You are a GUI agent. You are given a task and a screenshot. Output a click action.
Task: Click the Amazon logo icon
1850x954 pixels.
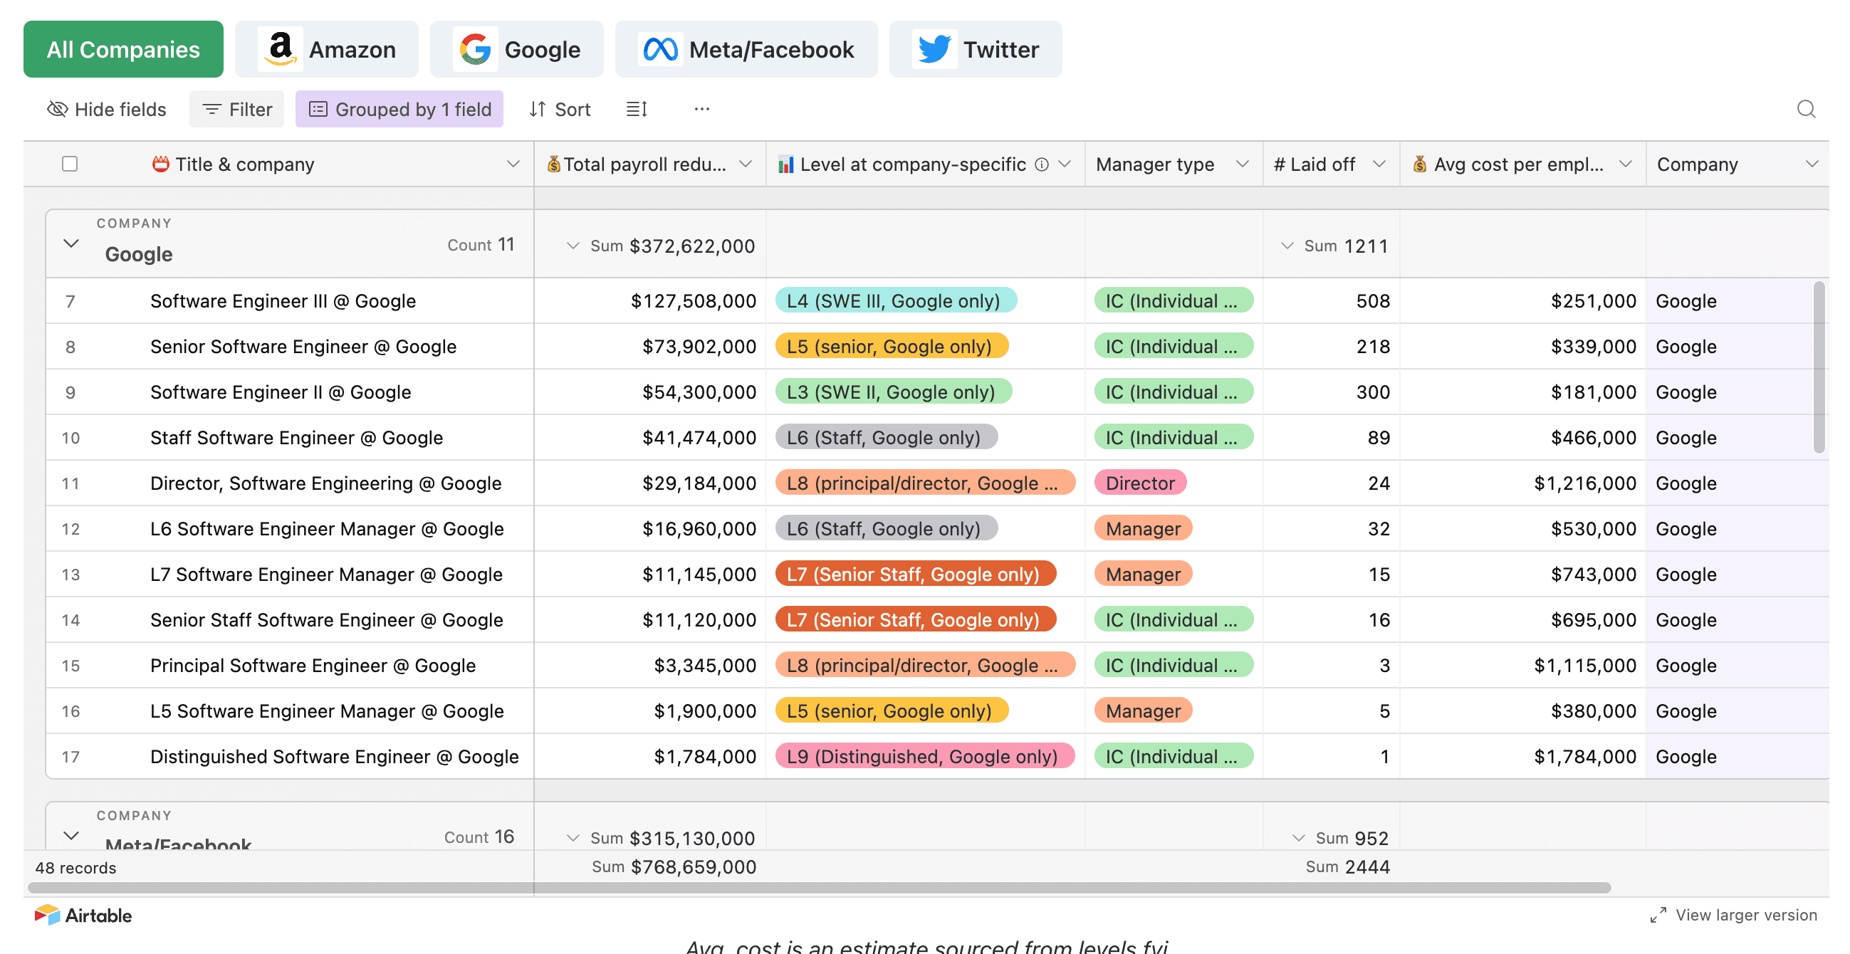(280, 50)
